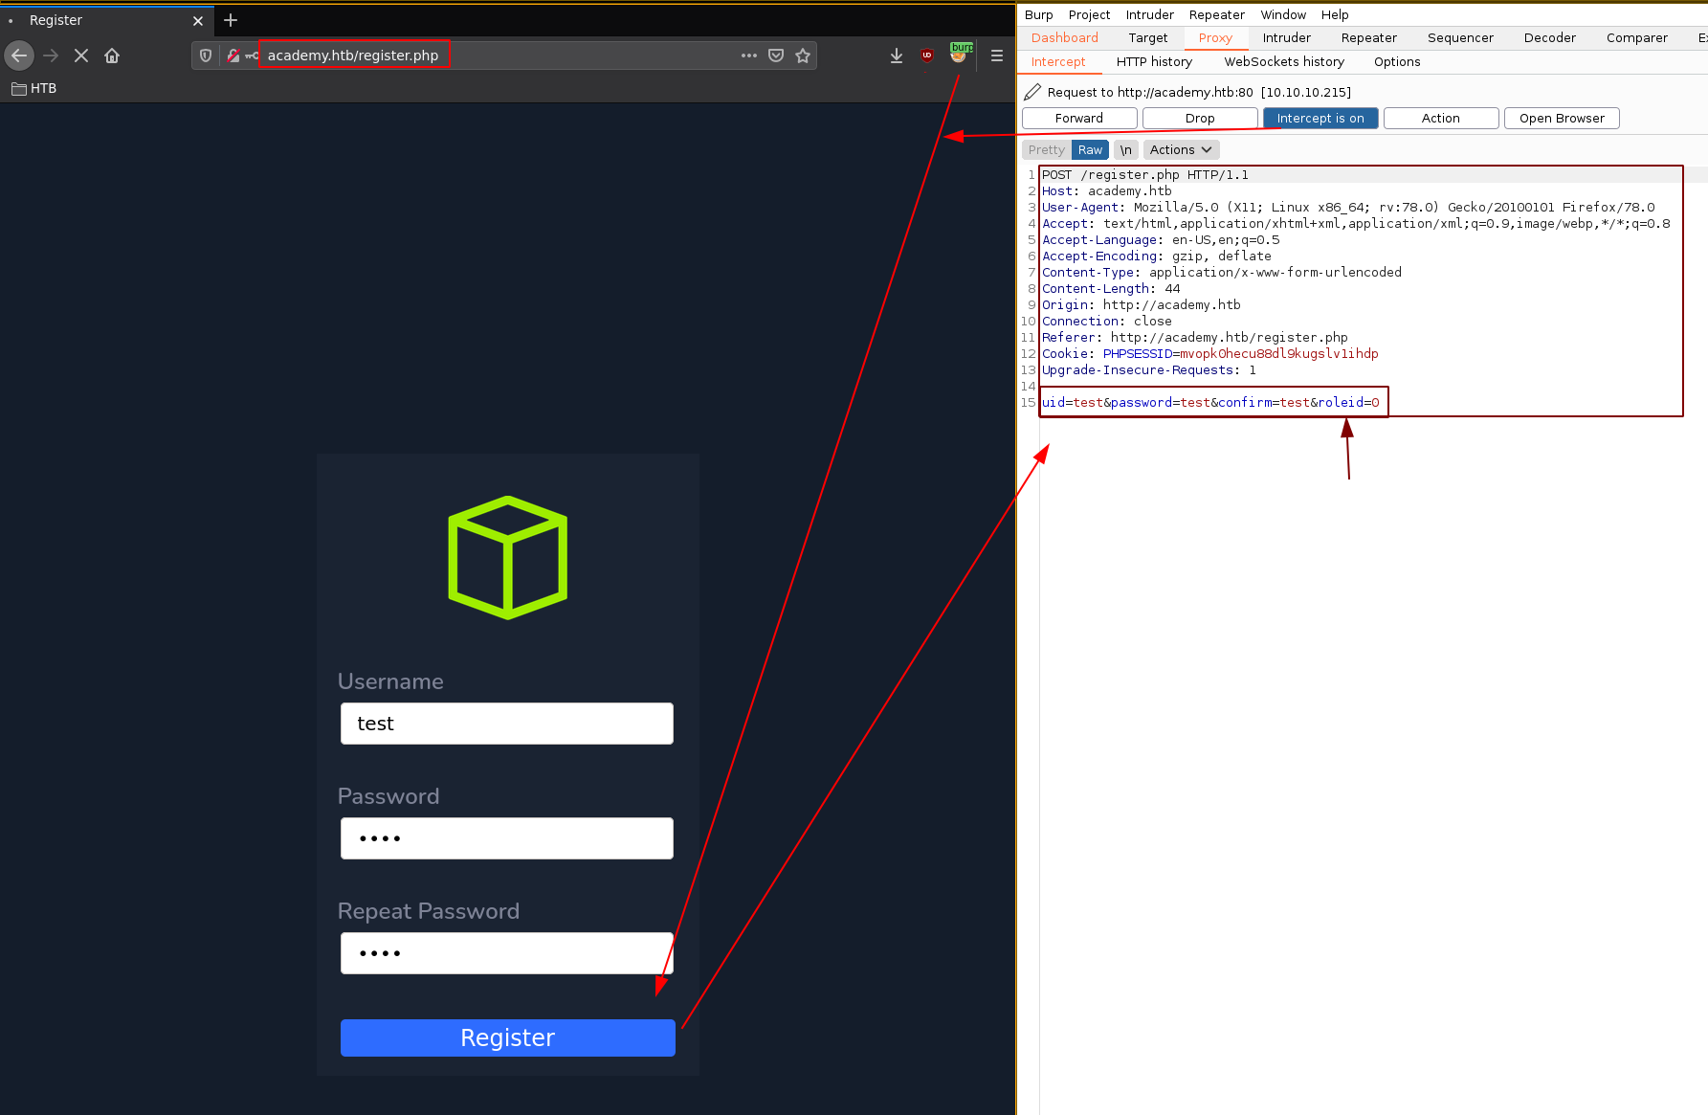Switch to the Target tab

[x=1147, y=37]
